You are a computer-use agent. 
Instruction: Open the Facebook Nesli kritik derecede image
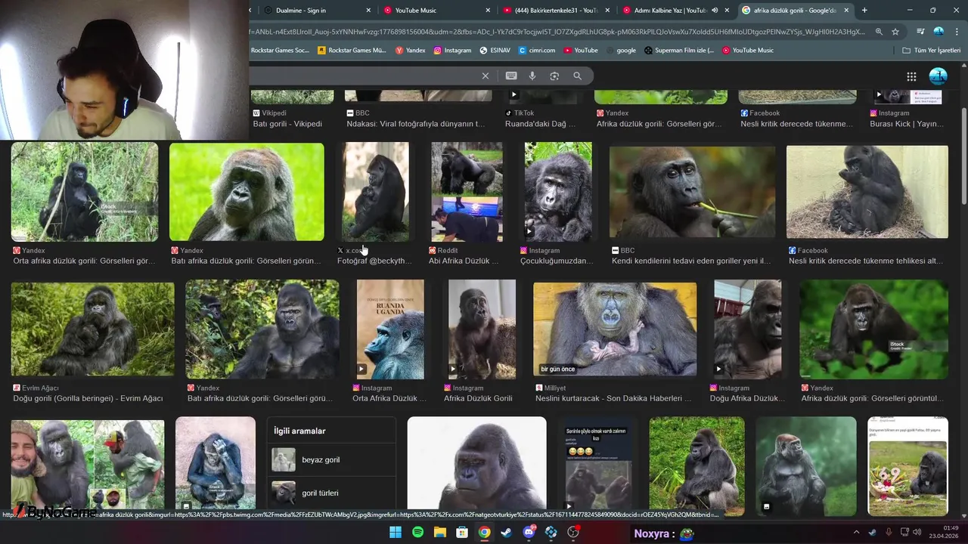click(867, 192)
